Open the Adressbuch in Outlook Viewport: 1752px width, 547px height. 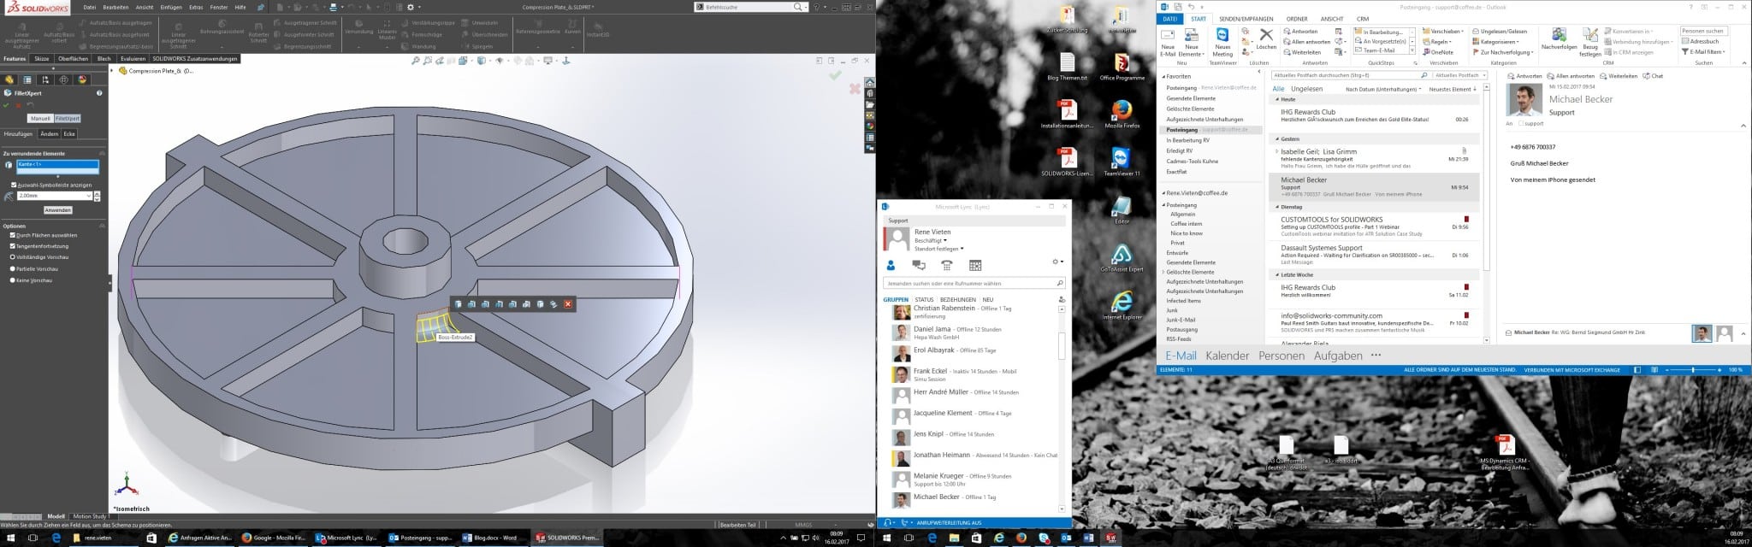(1700, 41)
